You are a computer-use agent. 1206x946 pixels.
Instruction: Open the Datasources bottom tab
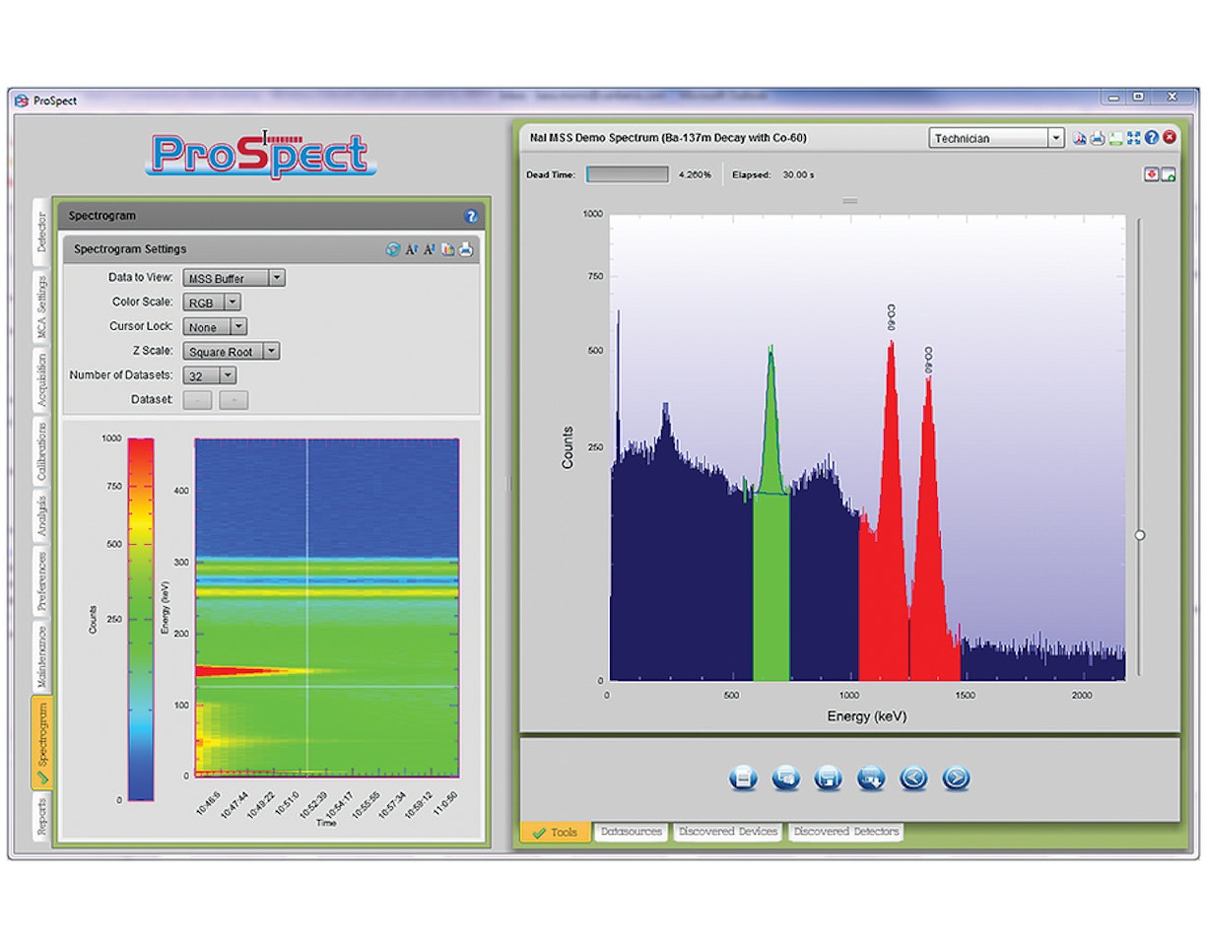pyautogui.click(x=631, y=832)
